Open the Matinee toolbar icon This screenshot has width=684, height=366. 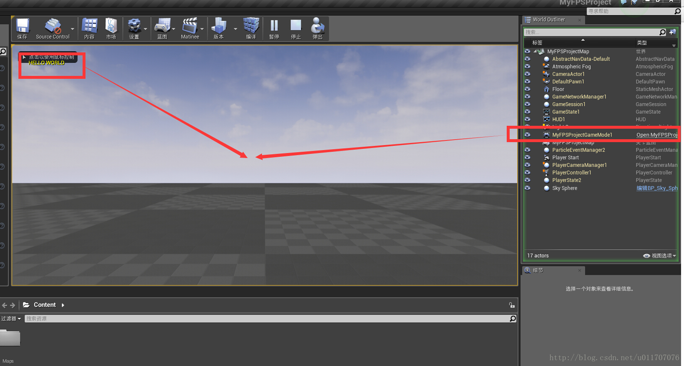click(190, 29)
